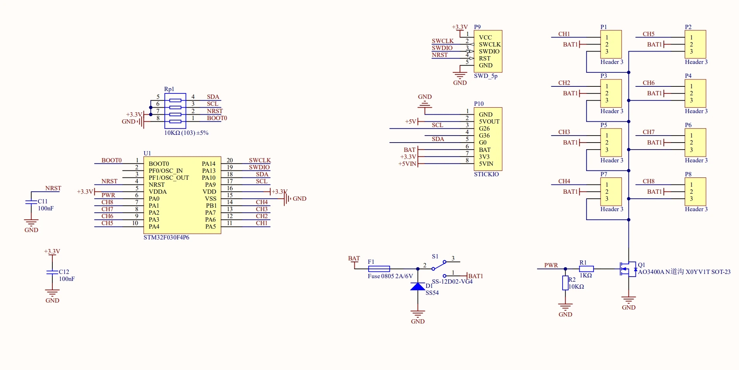Select the P8 Header 3 component

695,191
